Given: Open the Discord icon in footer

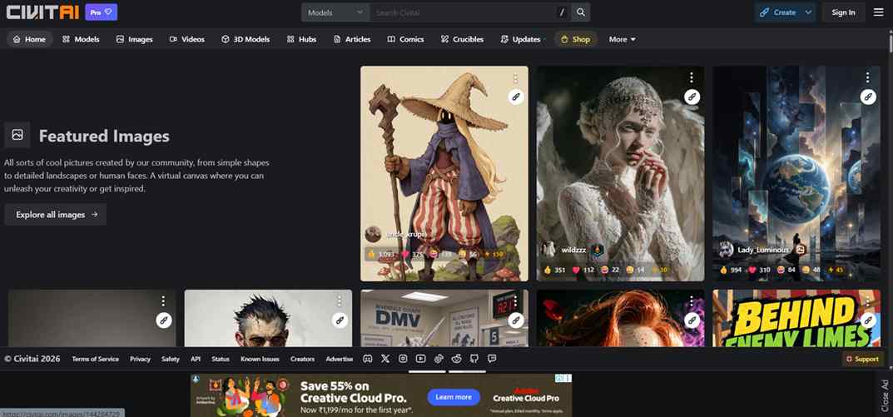Looking at the screenshot, I should tap(368, 359).
